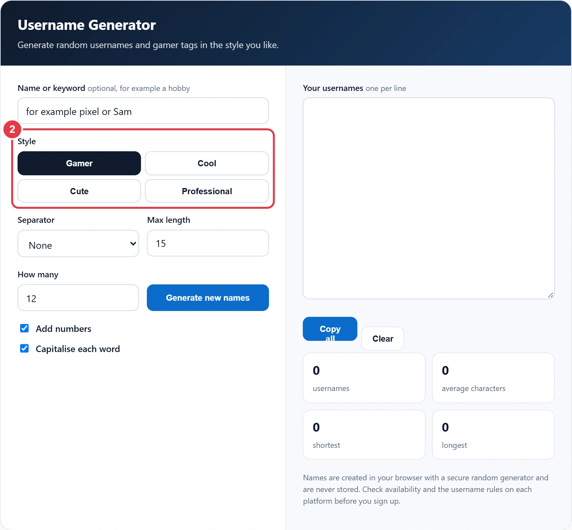Click the usernames count card
Image resolution: width=572 pixels, height=530 pixels.
(364, 378)
